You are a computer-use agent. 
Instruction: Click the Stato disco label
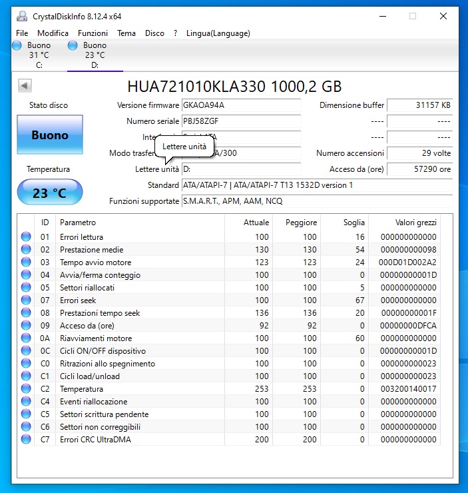pos(49,105)
